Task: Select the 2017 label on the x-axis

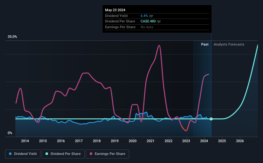Action: tap(79, 141)
